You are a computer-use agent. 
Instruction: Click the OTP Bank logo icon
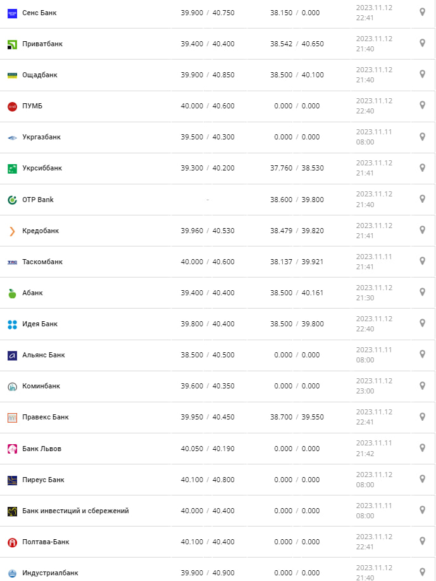(12, 200)
